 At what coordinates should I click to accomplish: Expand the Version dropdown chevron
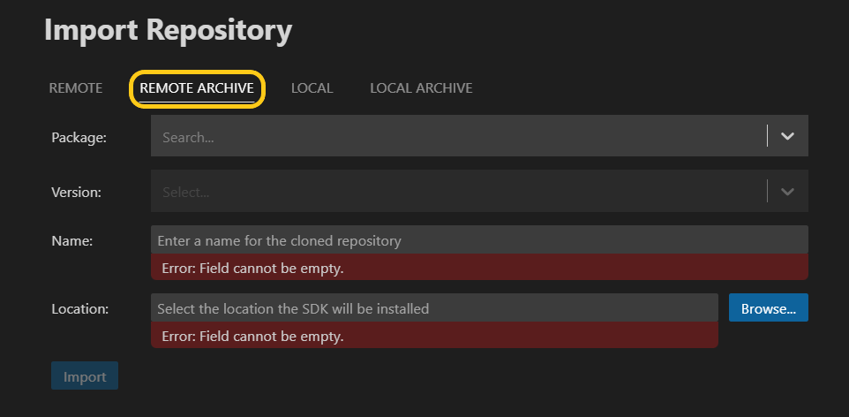pyautogui.click(x=788, y=192)
